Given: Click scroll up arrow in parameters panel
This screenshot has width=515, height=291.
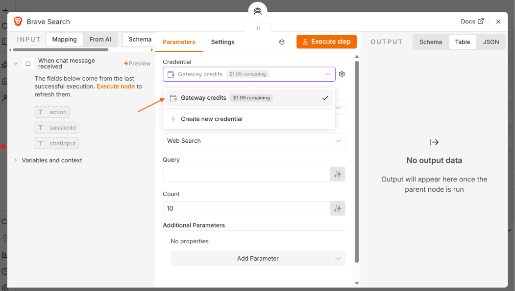Looking at the screenshot, I should 357,57.
